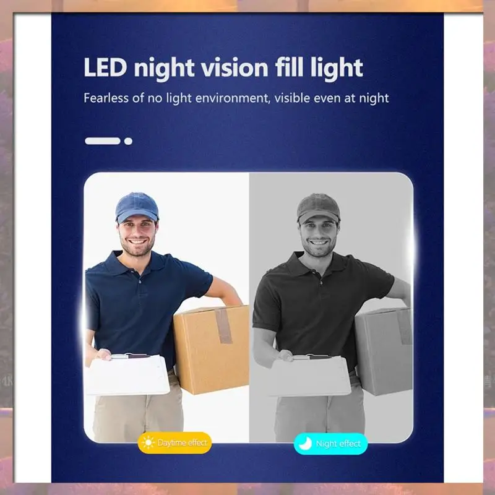Click the crescent moon icon
The image size is (495, 495).
305,443
